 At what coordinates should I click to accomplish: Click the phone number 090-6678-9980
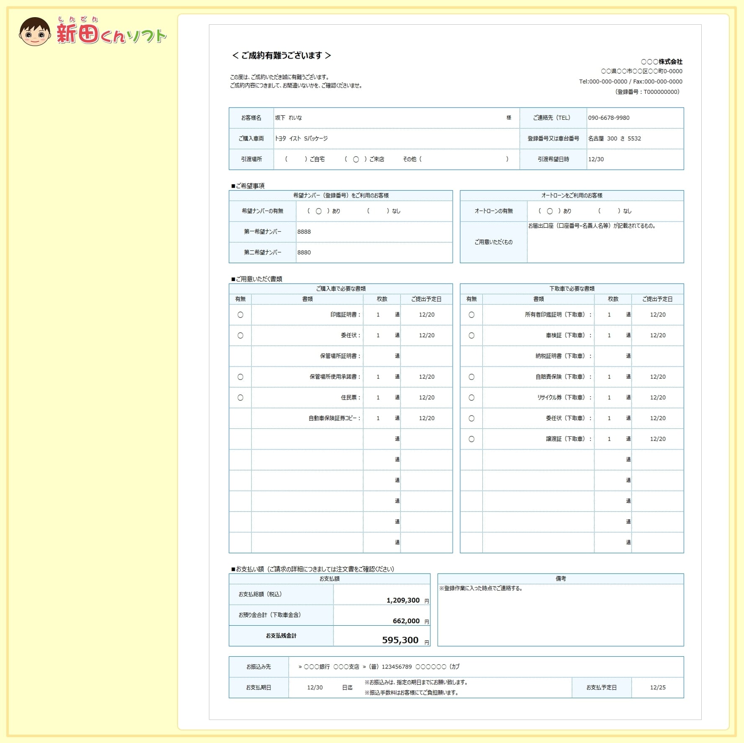click(609, 118)
